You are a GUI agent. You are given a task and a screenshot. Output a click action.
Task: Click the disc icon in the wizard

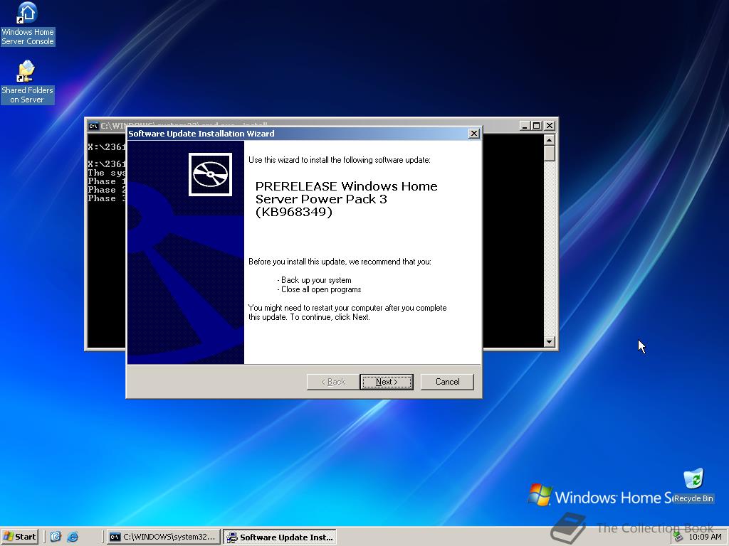(210, 175)
